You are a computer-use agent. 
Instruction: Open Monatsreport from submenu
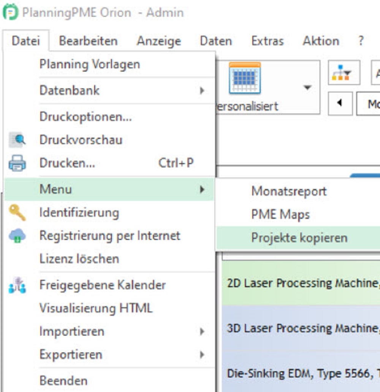298,191
